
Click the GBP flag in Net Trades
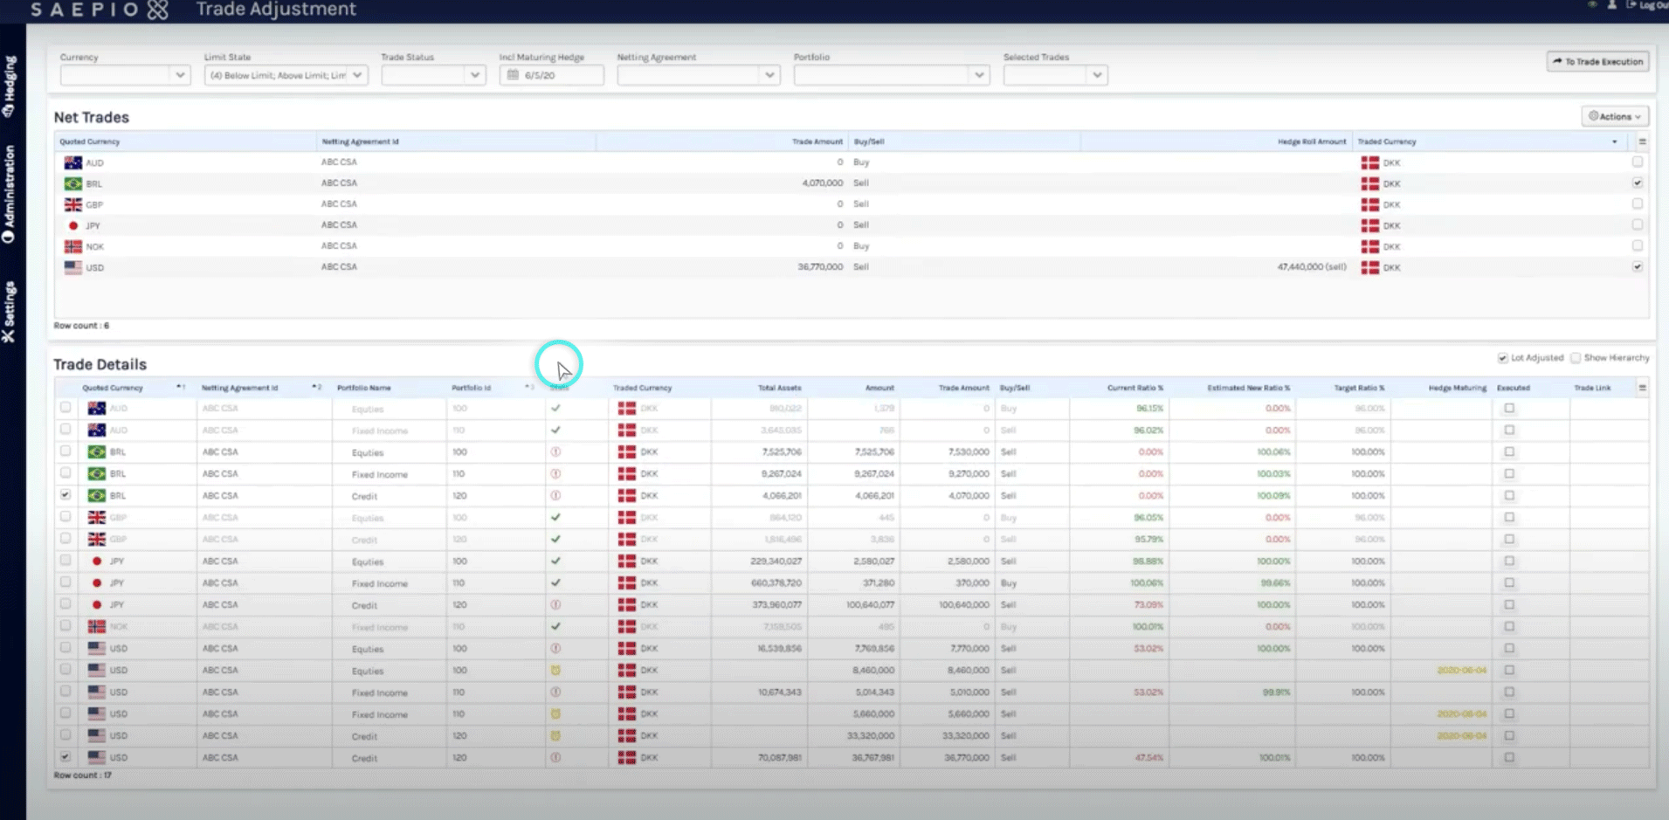click(73, 204)
